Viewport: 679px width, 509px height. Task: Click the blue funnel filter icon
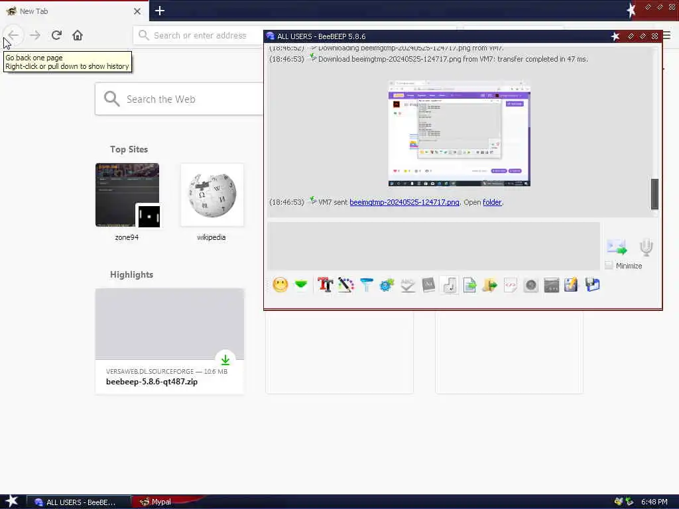pos(366,285)
